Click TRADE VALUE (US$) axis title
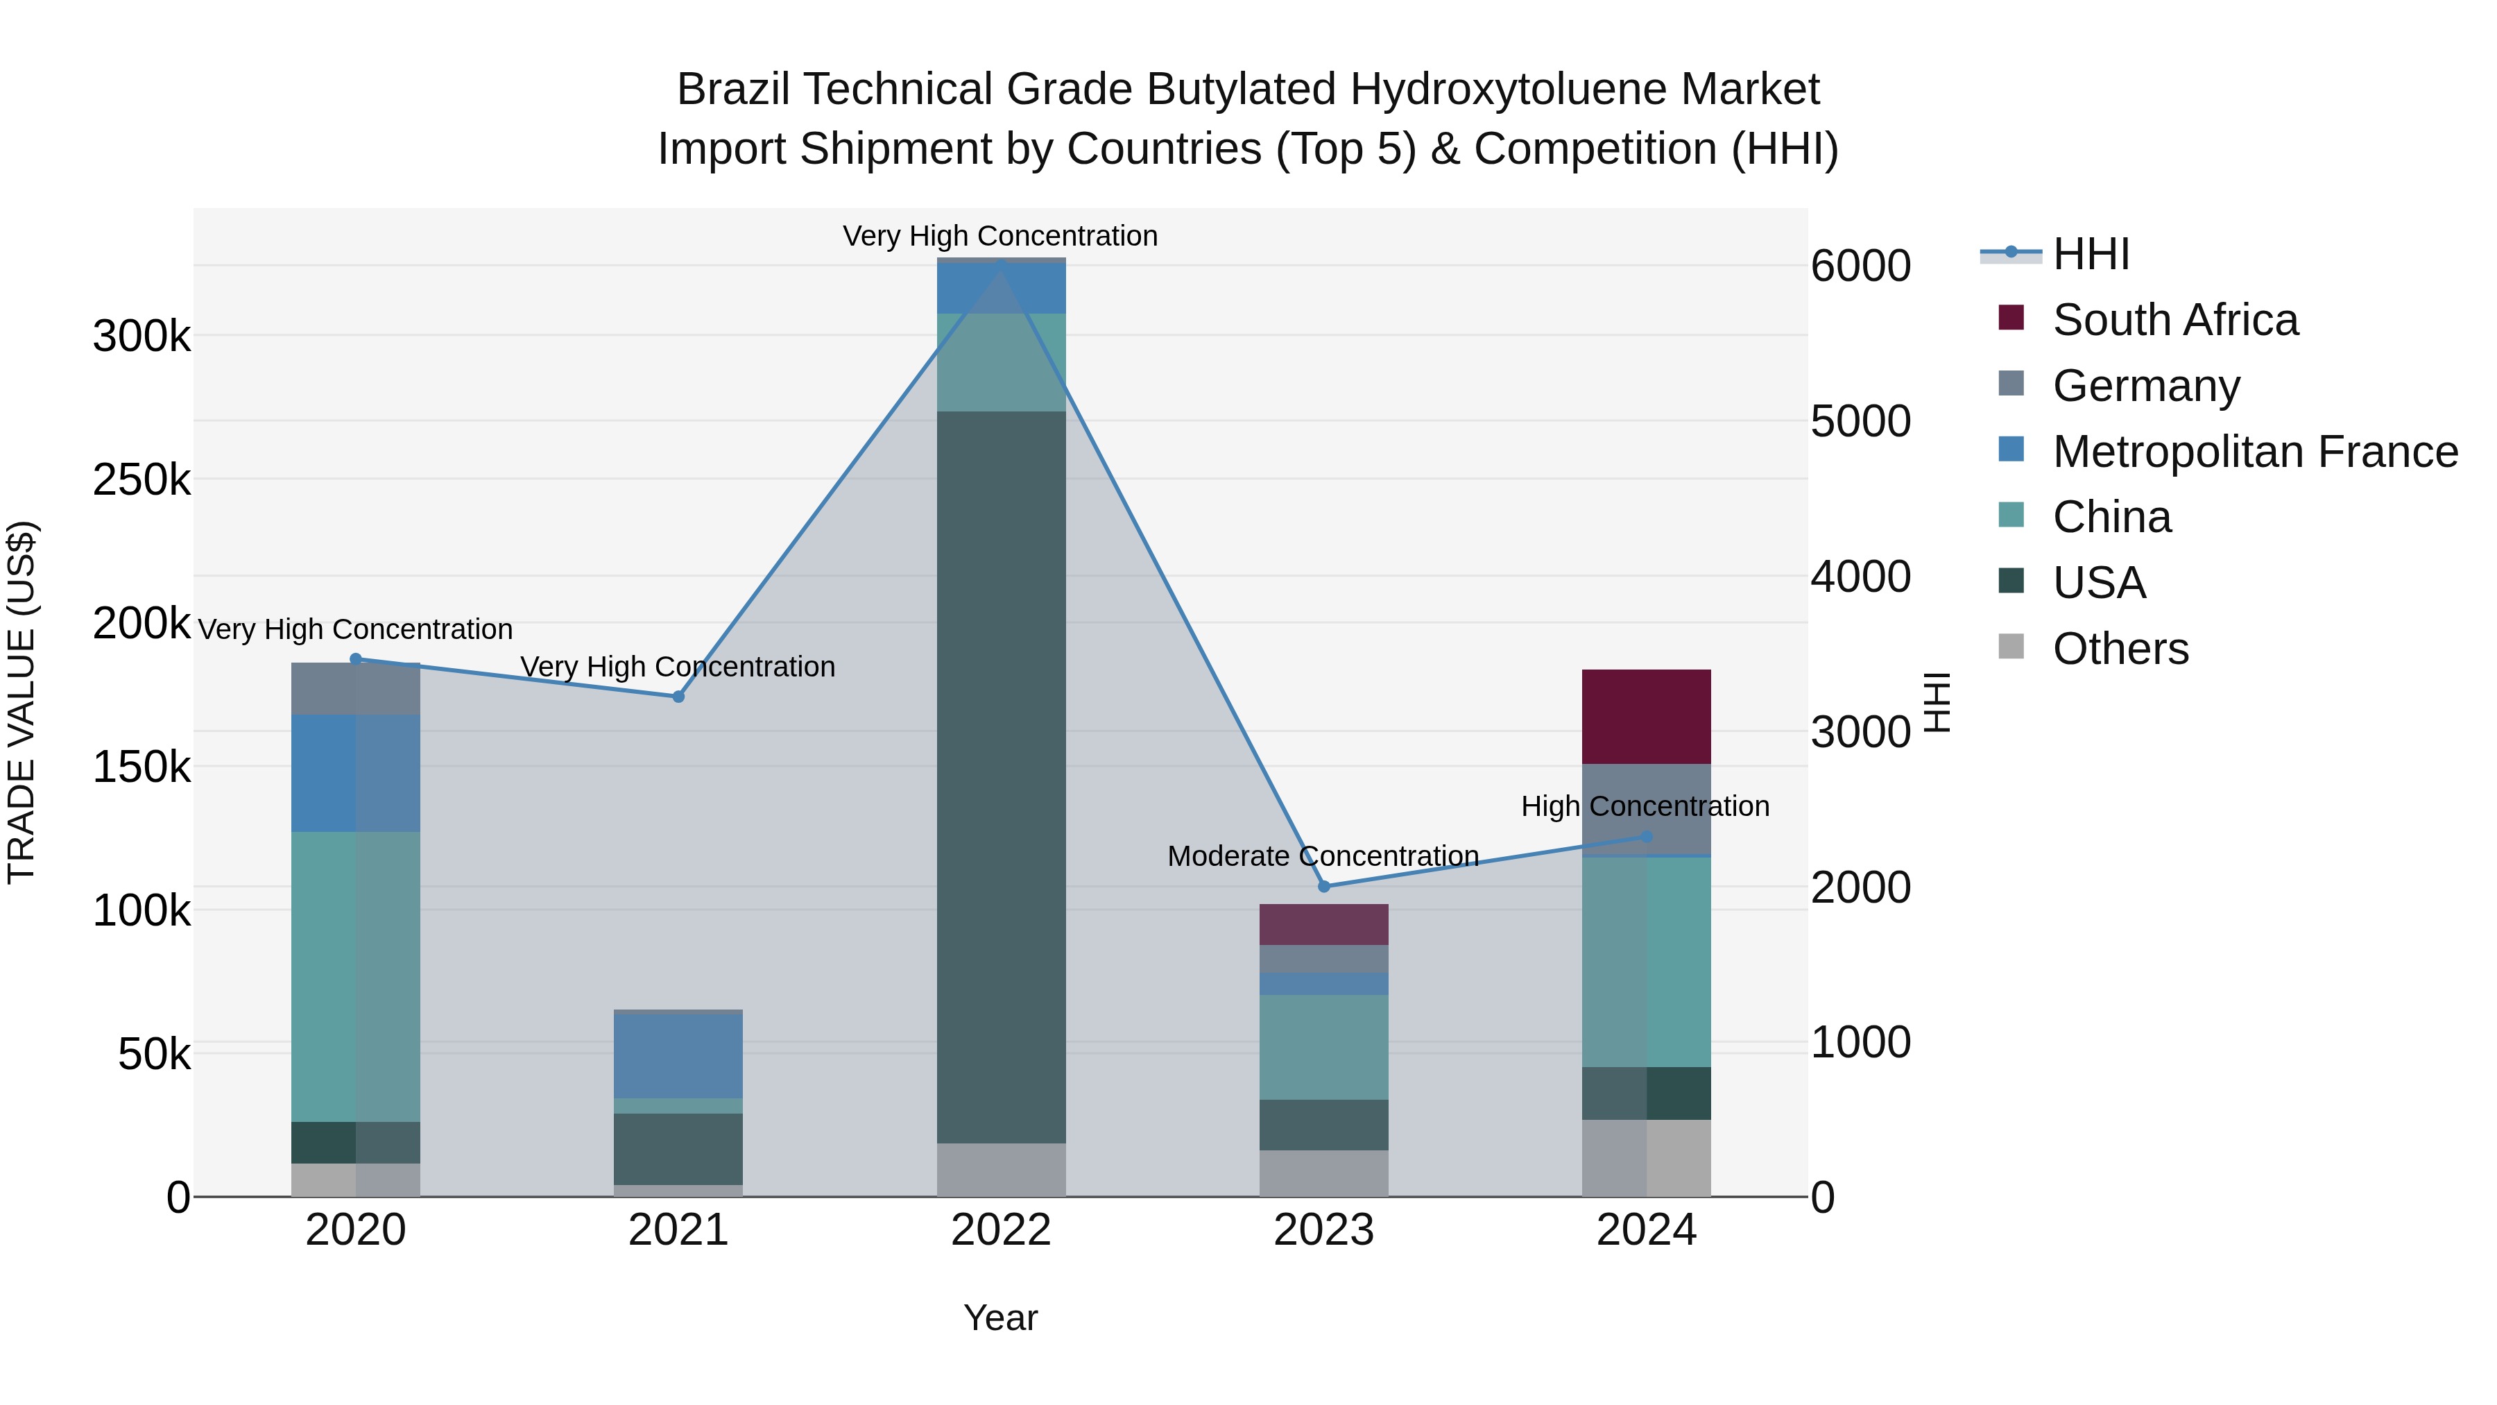The image size is (2497, 1405). tap(22, 702)
